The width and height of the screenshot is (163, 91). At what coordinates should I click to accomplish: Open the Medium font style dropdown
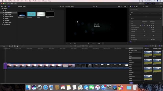pyautogui.click(x=152, y=21)
